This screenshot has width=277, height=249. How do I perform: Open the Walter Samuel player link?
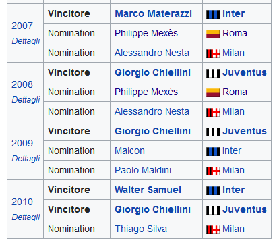pos(148,190)
